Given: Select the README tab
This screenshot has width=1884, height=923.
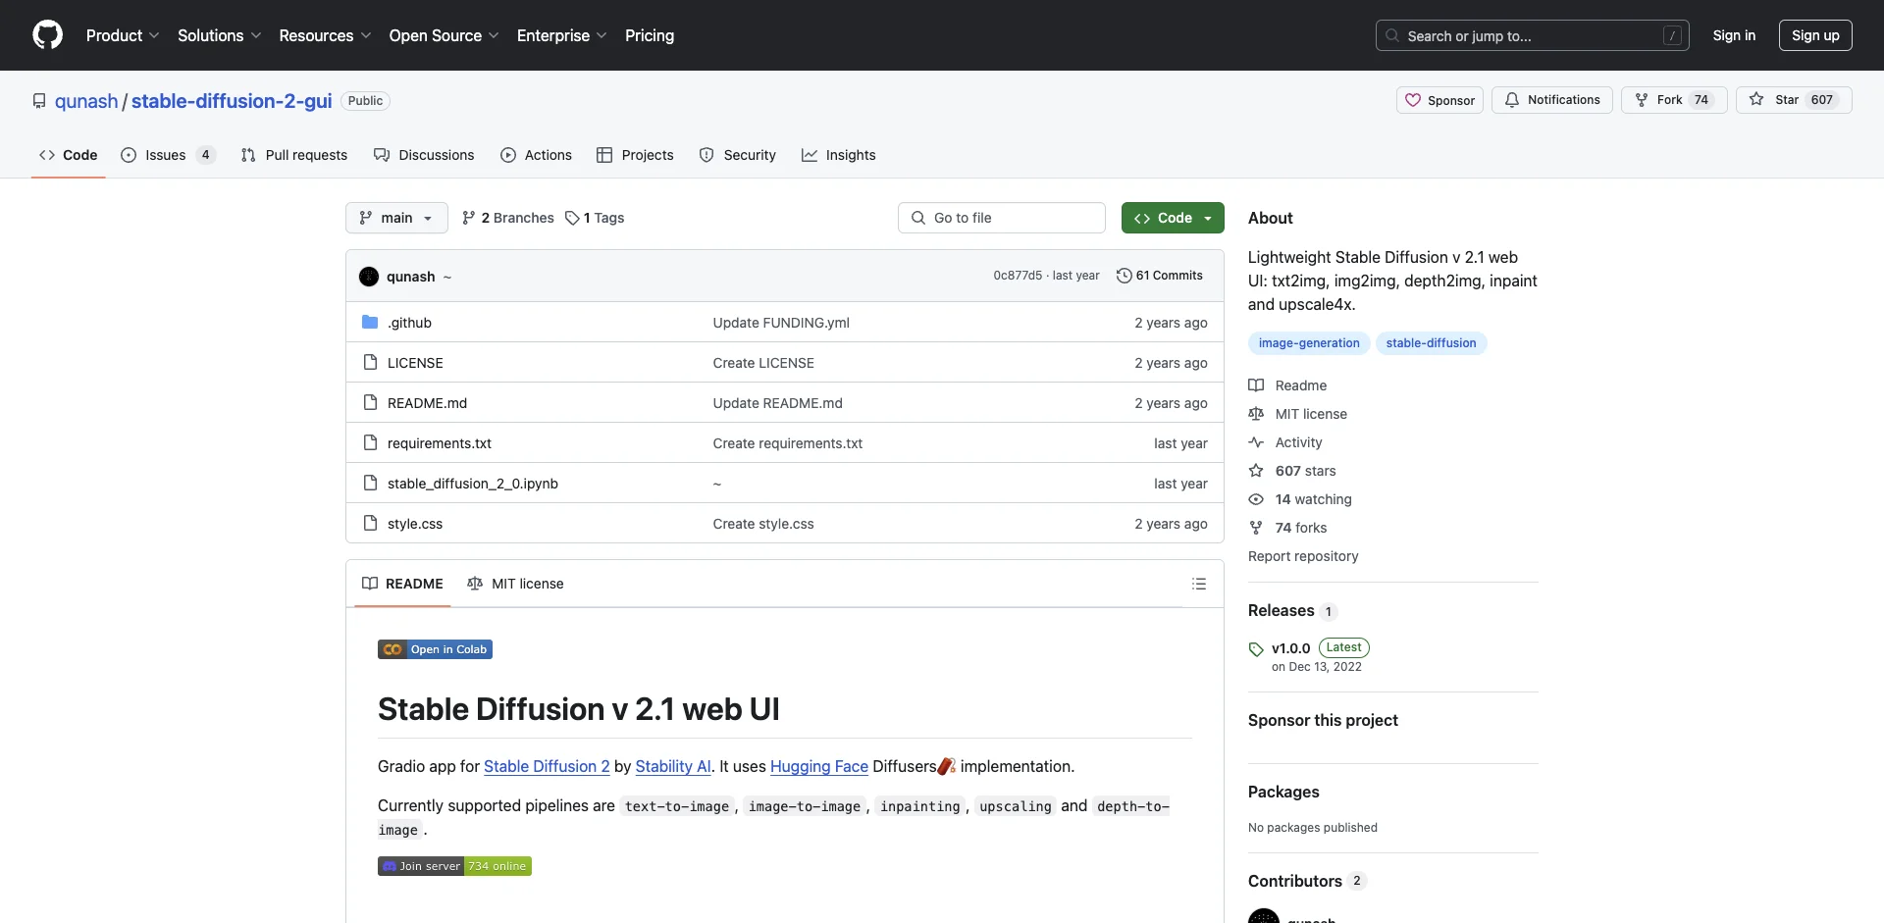Looking at the screenshot, I should (x=402, y=584).
